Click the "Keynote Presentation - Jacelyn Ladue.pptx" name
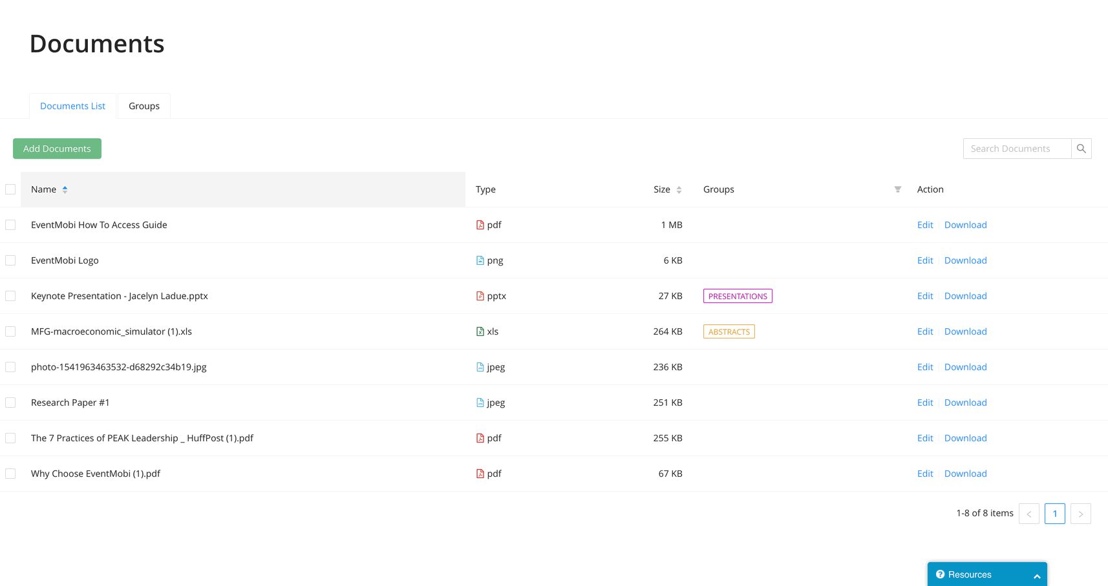This screenshot has width=1108, height=586. tap(120, 296)
